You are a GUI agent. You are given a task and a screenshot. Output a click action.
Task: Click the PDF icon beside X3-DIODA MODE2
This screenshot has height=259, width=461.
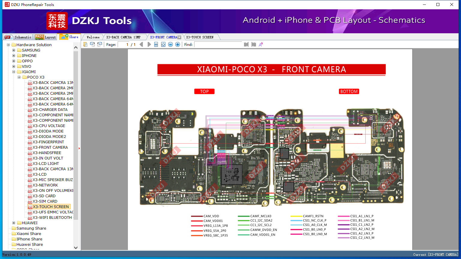30,137
